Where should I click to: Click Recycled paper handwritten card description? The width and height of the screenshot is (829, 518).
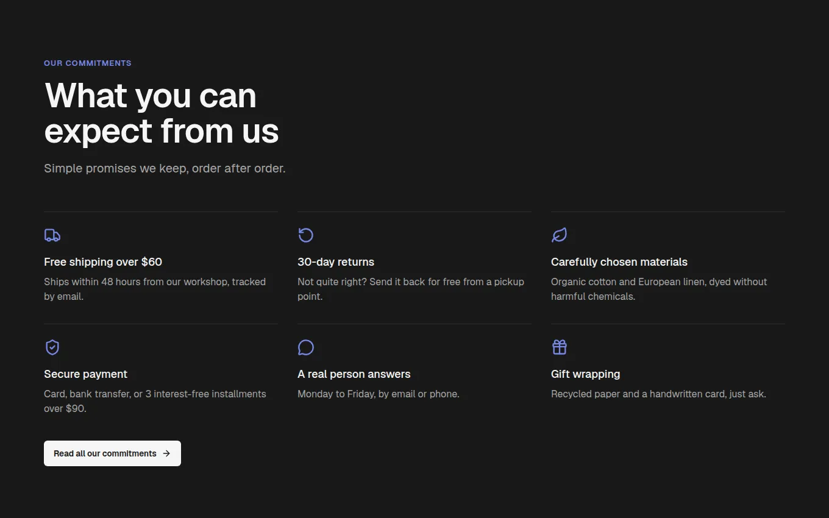tap(658, 394)
